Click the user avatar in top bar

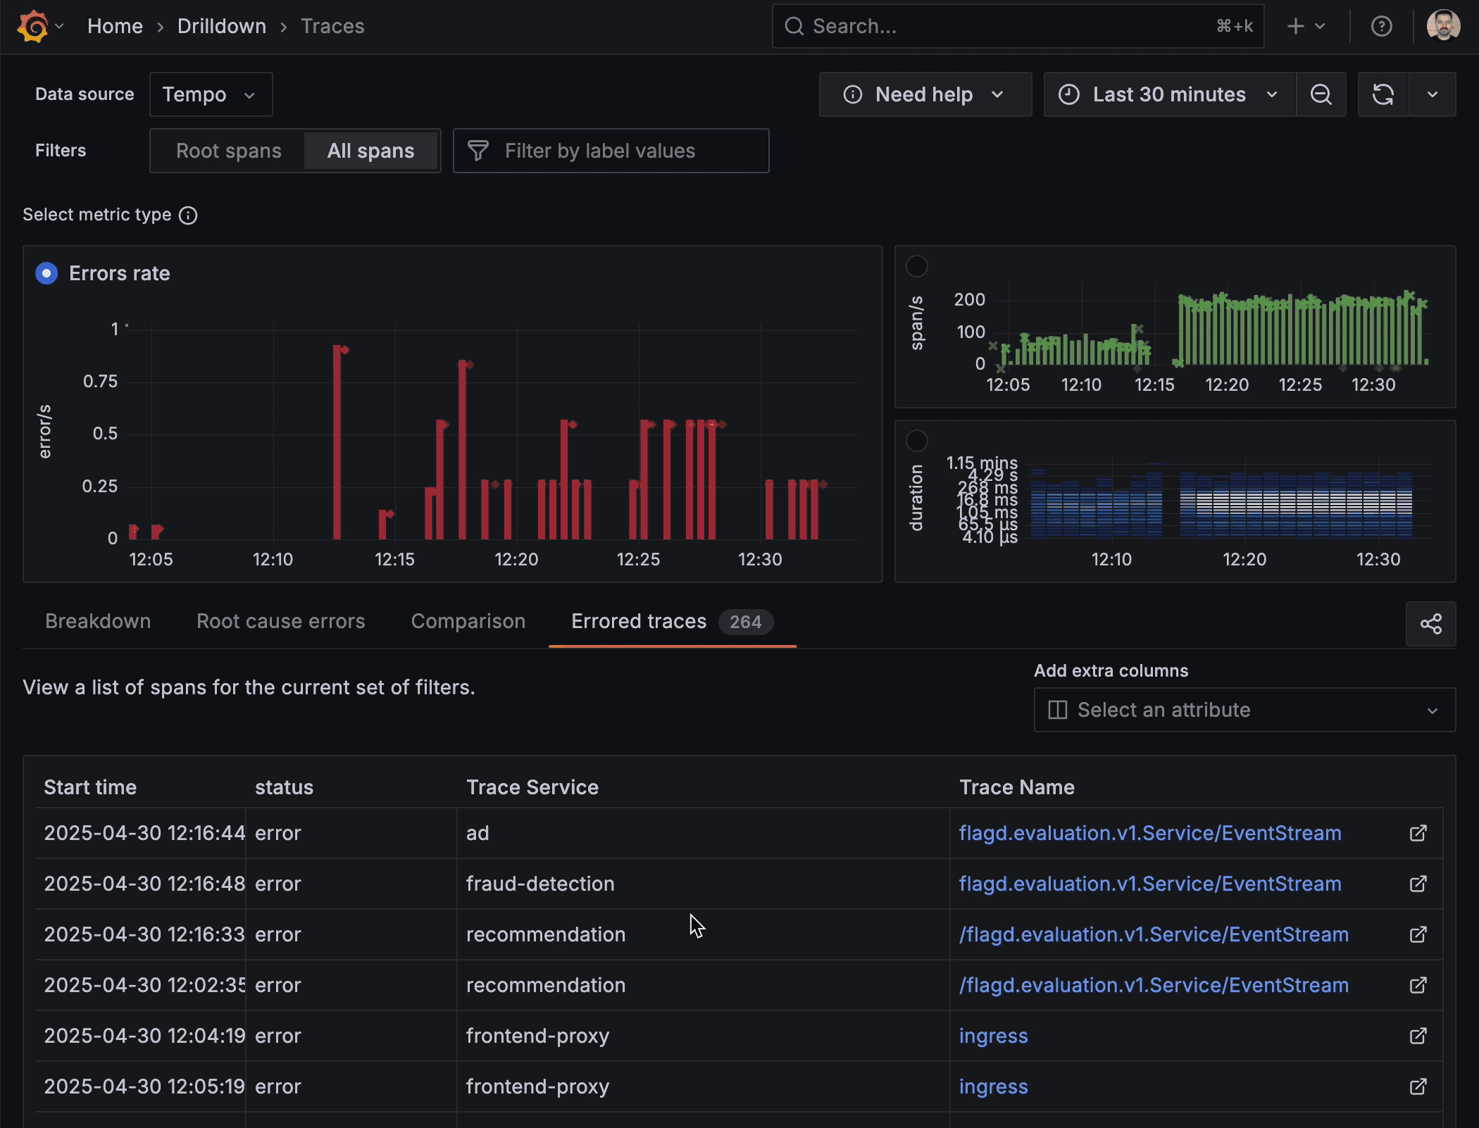coord(1443,27)
